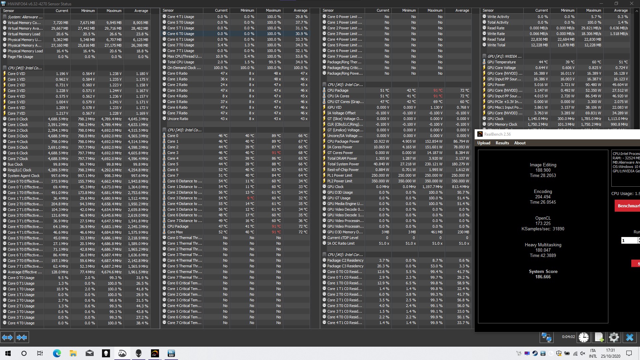This screenshot has height=360, width=640.
Task: Click the shrink columns arrows icon
Action: tap(22, 337)
